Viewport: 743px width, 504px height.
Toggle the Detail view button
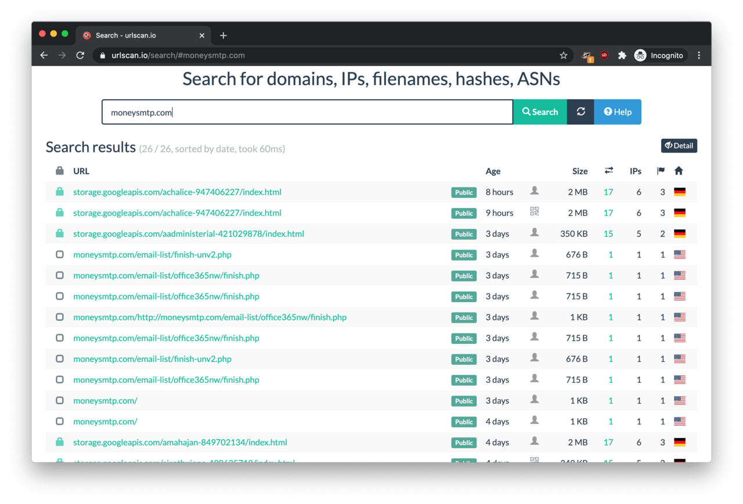click(679, 146)
